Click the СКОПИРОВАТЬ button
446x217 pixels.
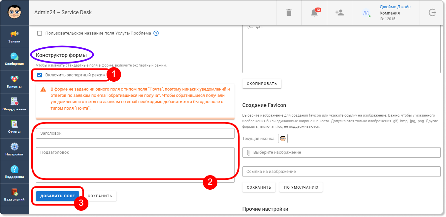(262, 84)
